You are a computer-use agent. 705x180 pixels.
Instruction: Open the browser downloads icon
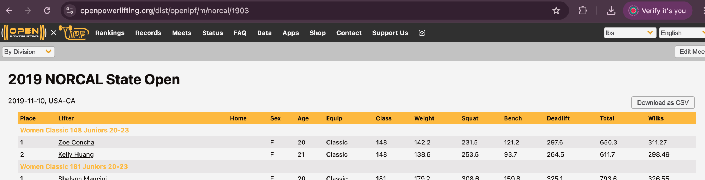pyautogui.click(x=611, y=11)
